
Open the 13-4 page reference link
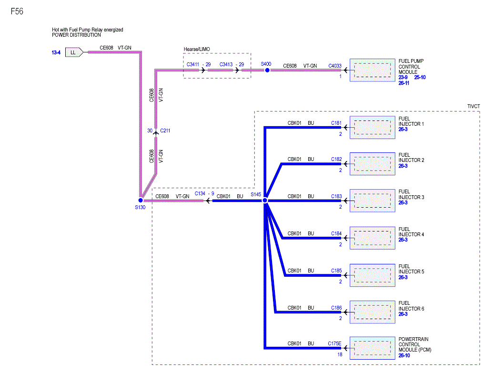(x=56, y=52)
